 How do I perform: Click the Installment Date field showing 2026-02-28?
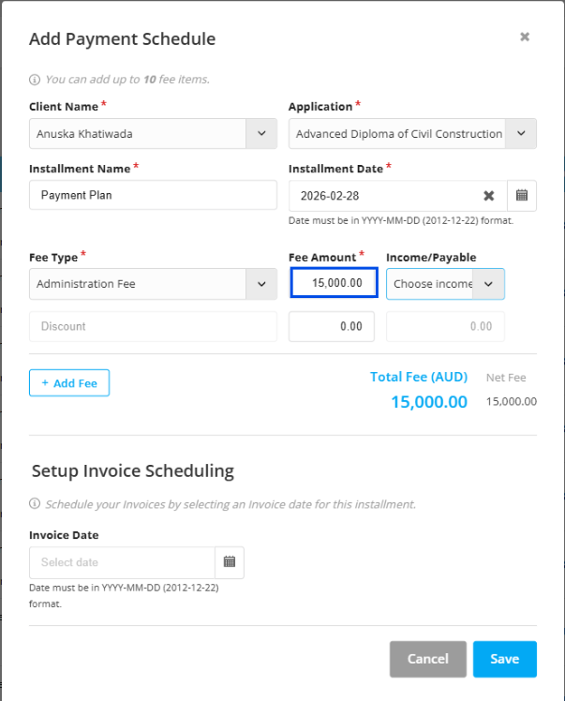pyautogui.click(x=384, y=196)
